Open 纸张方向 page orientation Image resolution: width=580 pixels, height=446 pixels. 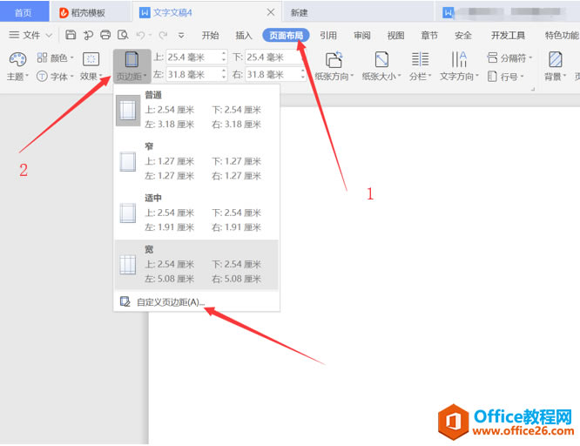pyautogui.click(x=334, y=66)
